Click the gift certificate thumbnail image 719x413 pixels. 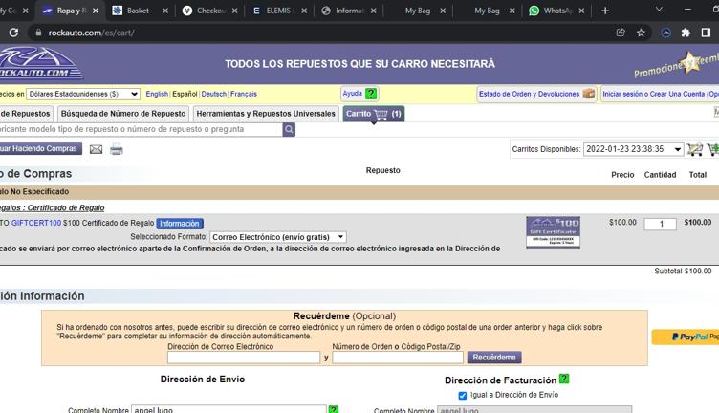point(553,232)
